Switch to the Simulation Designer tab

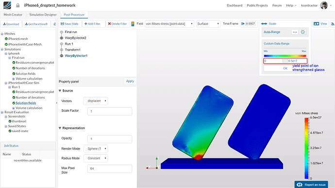tap(43, 15)
